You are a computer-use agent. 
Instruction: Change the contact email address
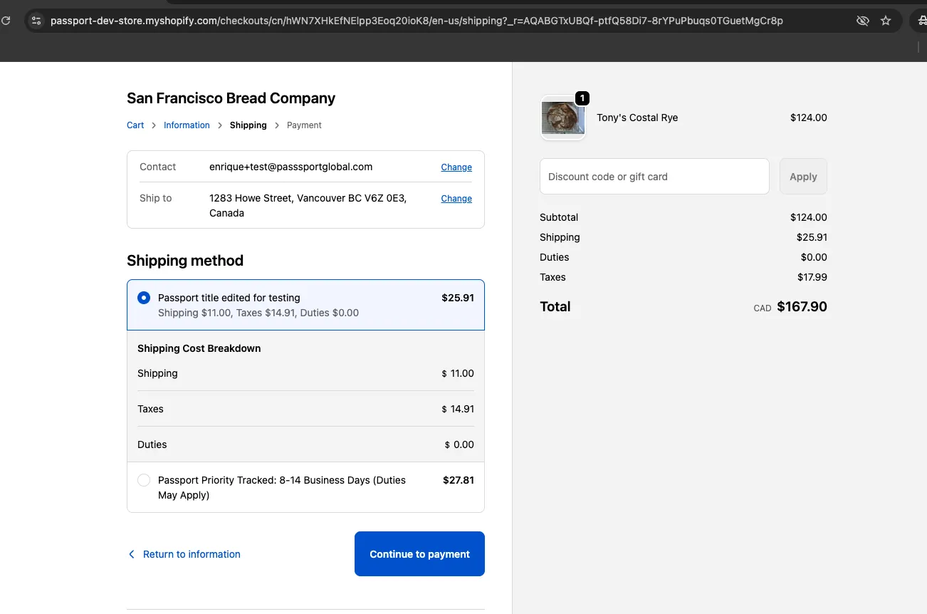[x=456, y=167]
